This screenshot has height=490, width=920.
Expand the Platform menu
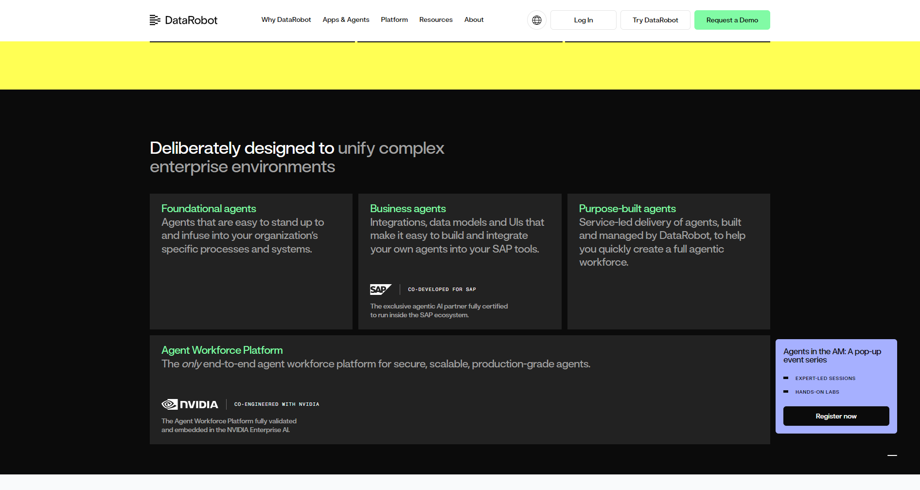[x=394, y=20]
